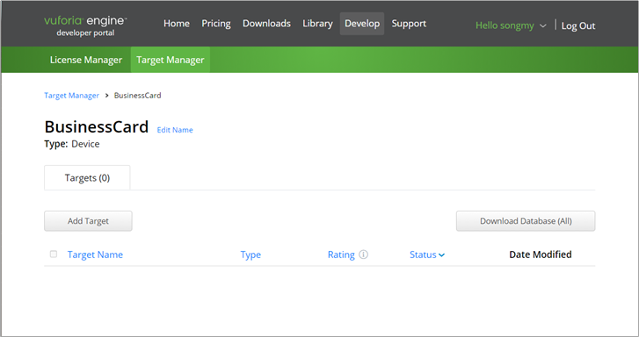The height and width of the screenshot is (337, 639).
Task: Click the Log Out link
Action: point(578,26)
